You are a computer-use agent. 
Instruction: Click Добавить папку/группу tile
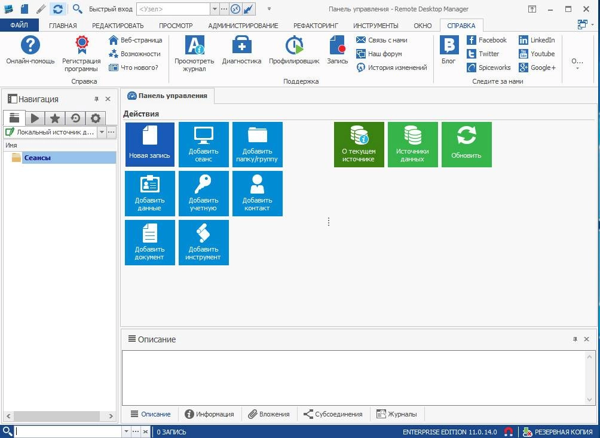(257, 145)
